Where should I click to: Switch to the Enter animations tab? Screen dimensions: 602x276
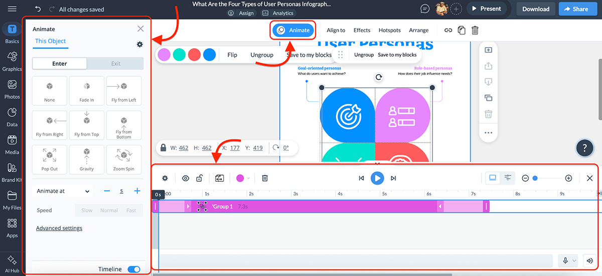coord(59,64)
